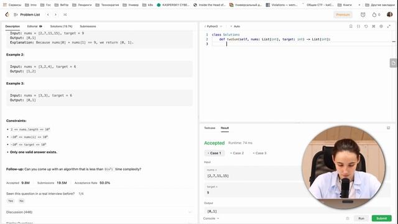Image resolution: width=398 pixels, height=224 pixels.
Task: Open the Solutions (19.7K) tab
Action: [x=61, y=26]
